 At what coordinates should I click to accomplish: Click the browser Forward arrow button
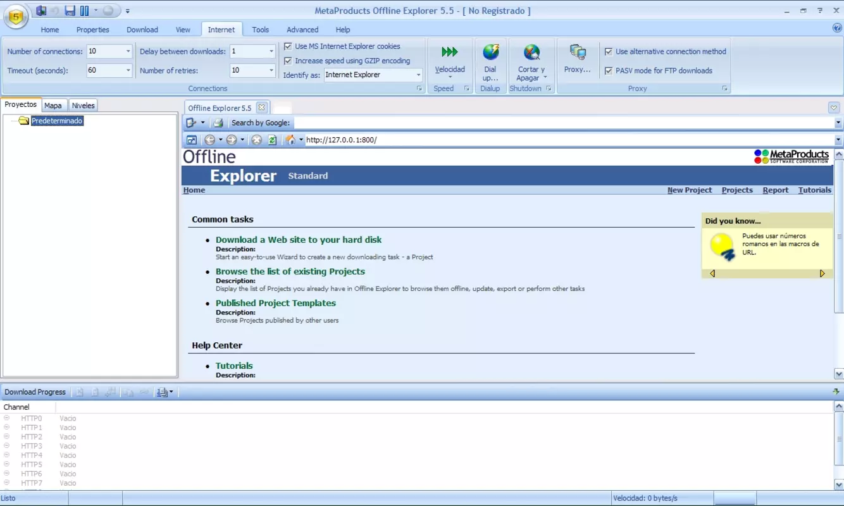232,140
